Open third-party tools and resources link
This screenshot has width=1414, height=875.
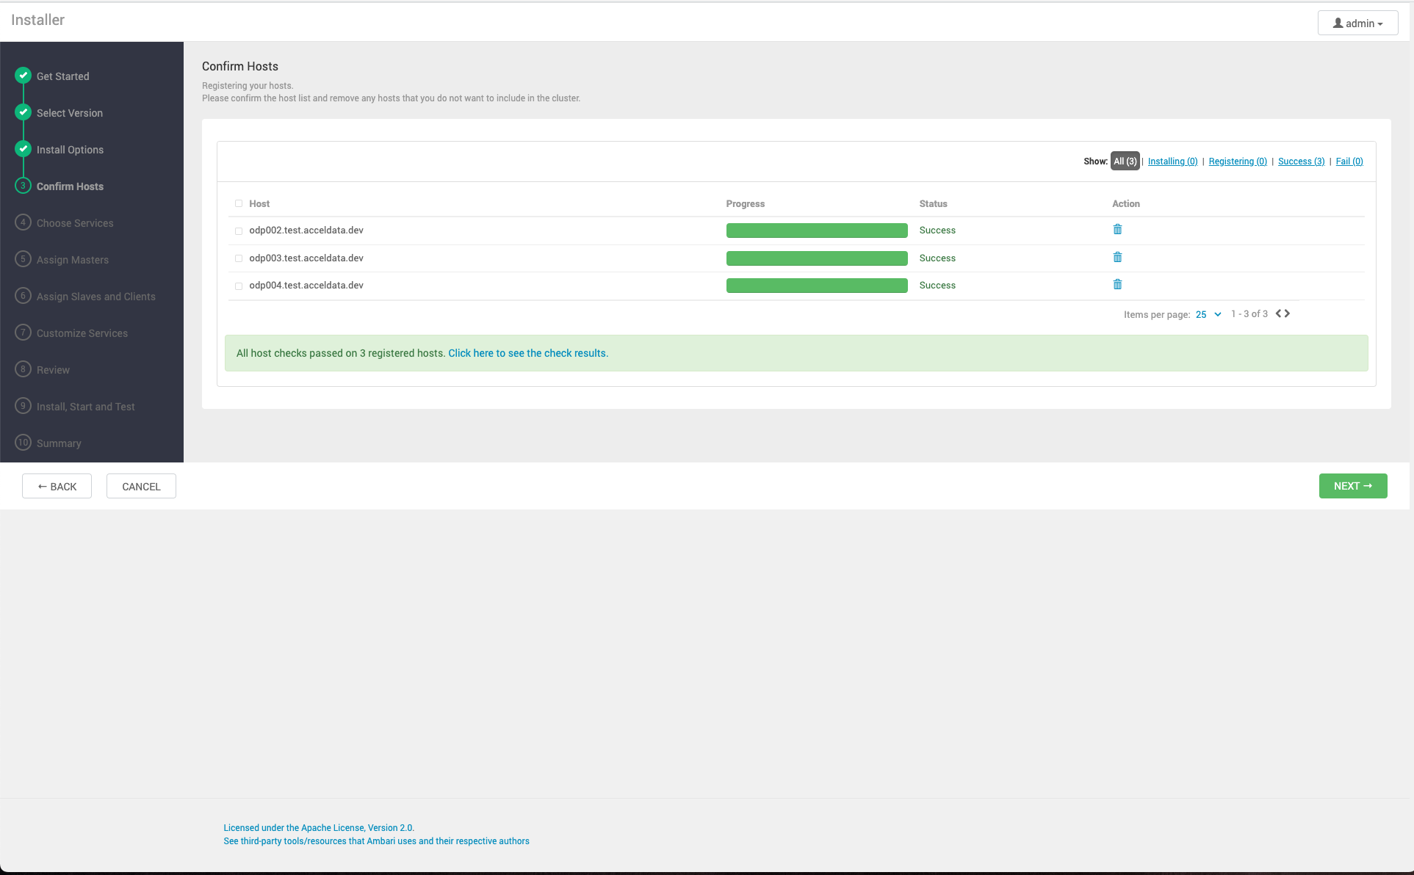point(376,840)
